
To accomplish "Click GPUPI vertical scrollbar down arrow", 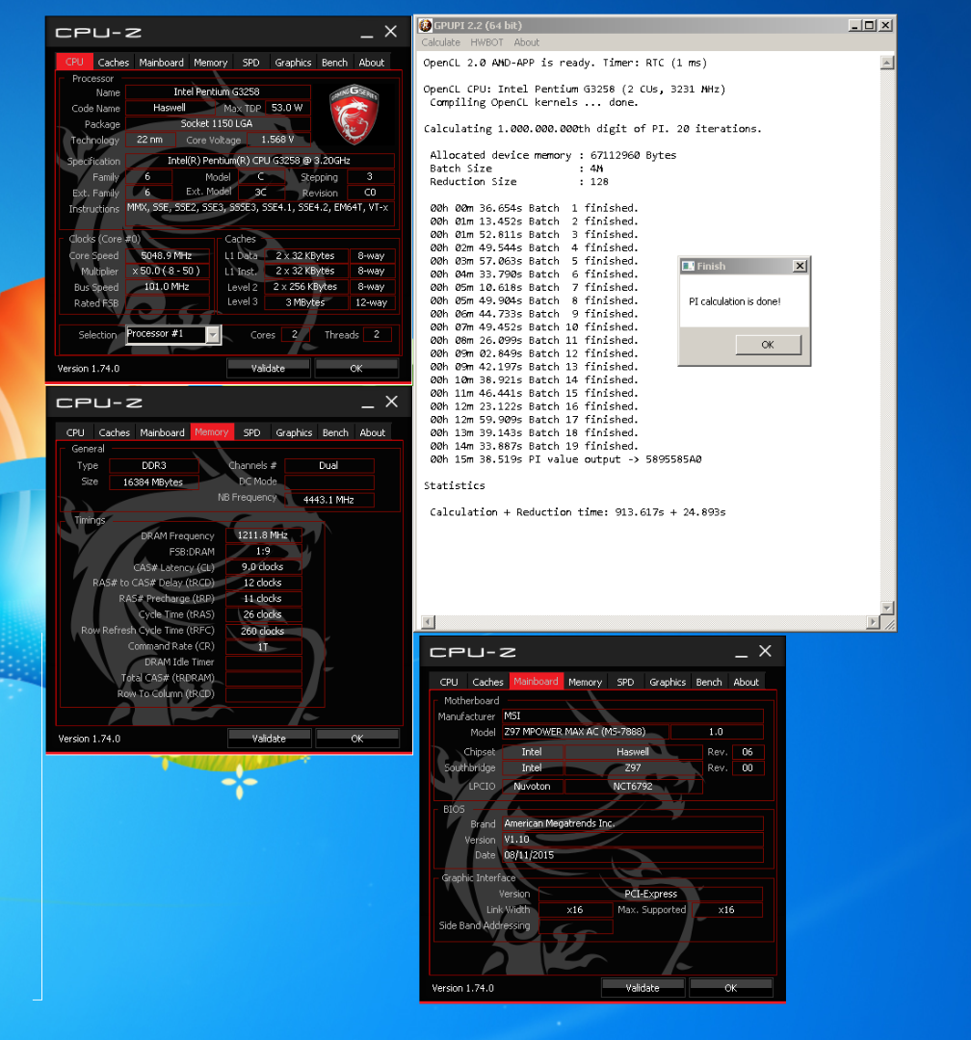I will tap(886, 608).
